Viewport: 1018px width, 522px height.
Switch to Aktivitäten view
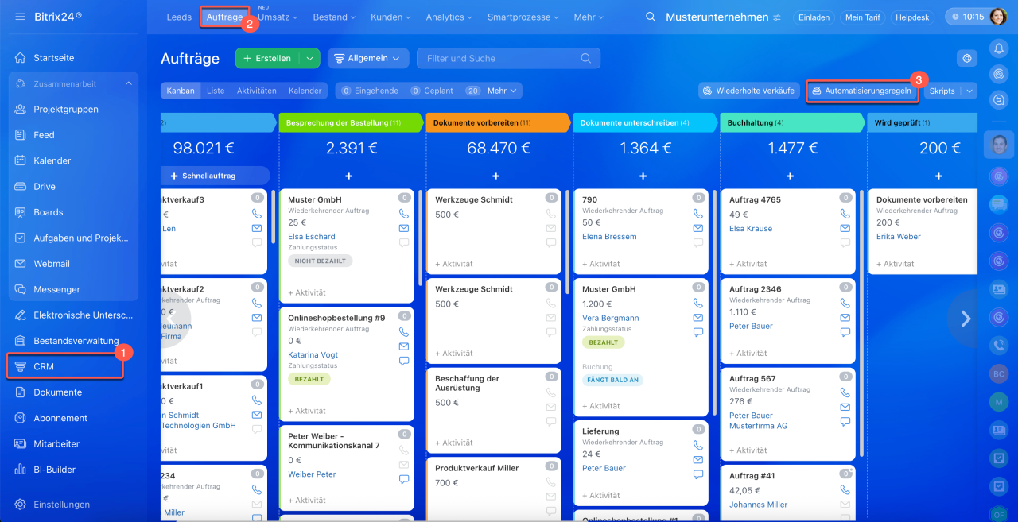[256, 91]
